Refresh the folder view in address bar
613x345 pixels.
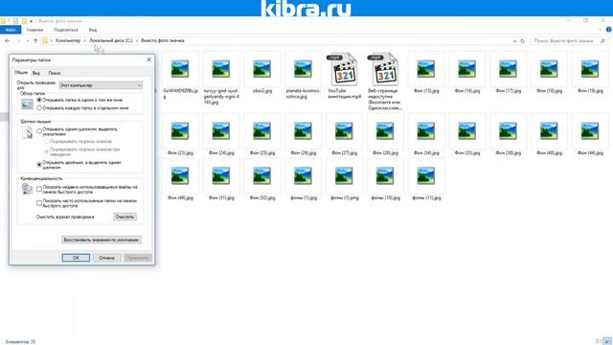523,40
